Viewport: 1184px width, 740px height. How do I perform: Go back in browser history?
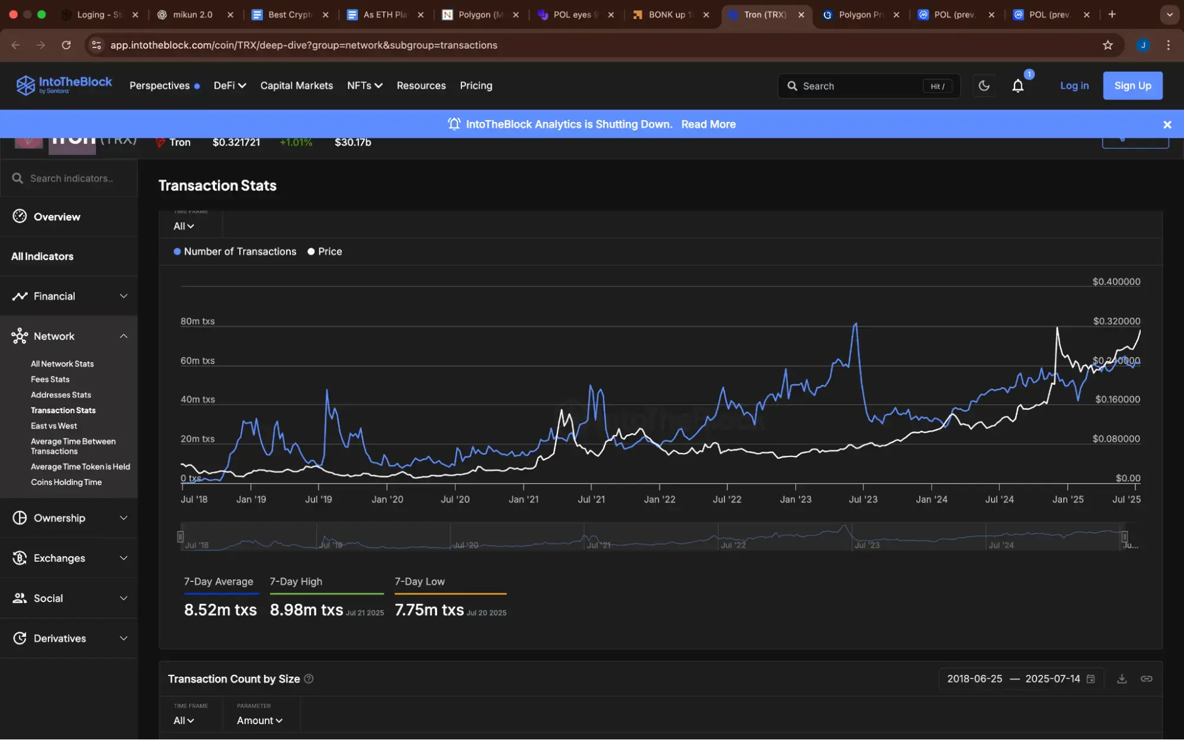16,45
